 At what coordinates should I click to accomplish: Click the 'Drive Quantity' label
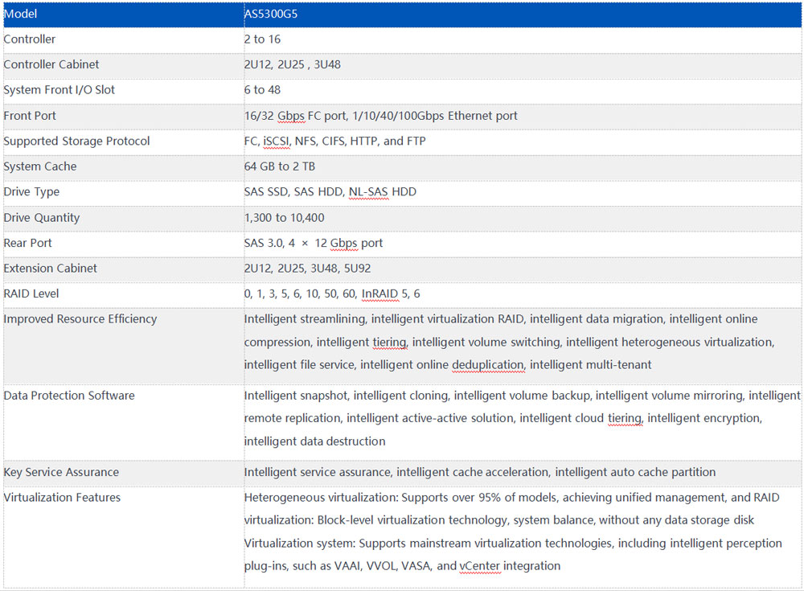(42, 218)
